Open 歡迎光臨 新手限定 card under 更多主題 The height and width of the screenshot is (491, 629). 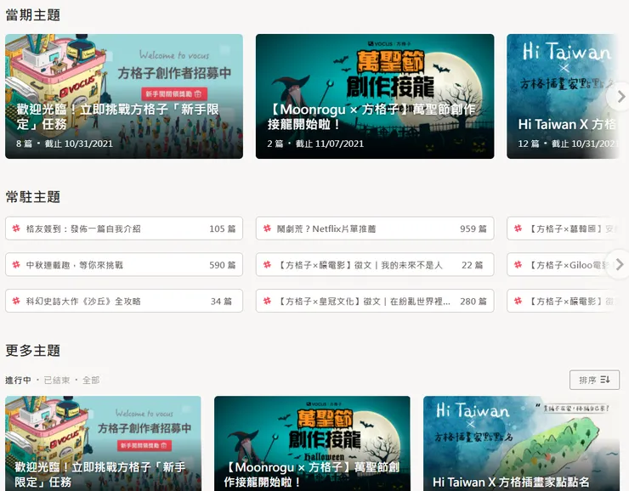(103, 443)
